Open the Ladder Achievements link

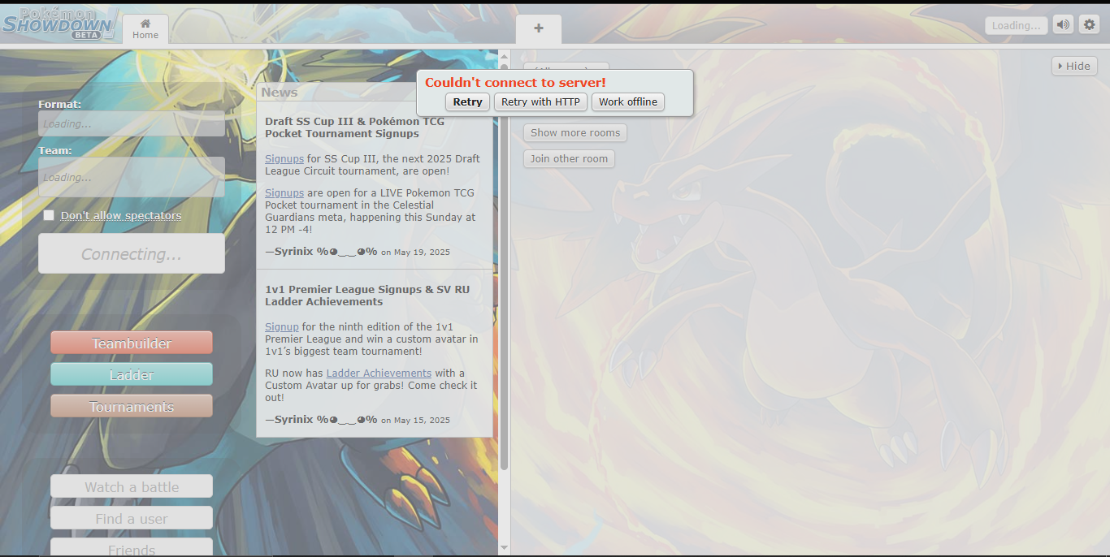(379, 373)
